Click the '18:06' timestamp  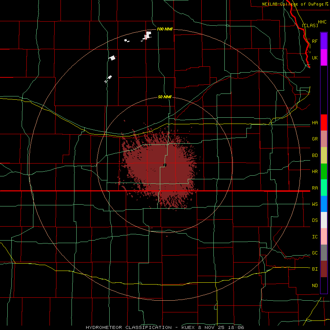[x=236, y=327]
